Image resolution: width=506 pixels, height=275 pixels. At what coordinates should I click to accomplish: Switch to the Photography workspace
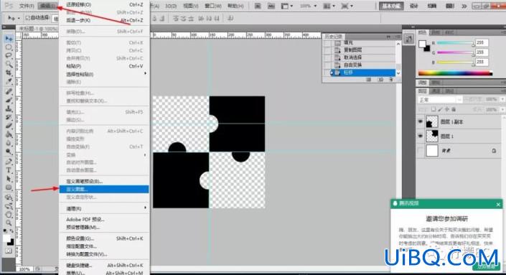click(450, 6)
